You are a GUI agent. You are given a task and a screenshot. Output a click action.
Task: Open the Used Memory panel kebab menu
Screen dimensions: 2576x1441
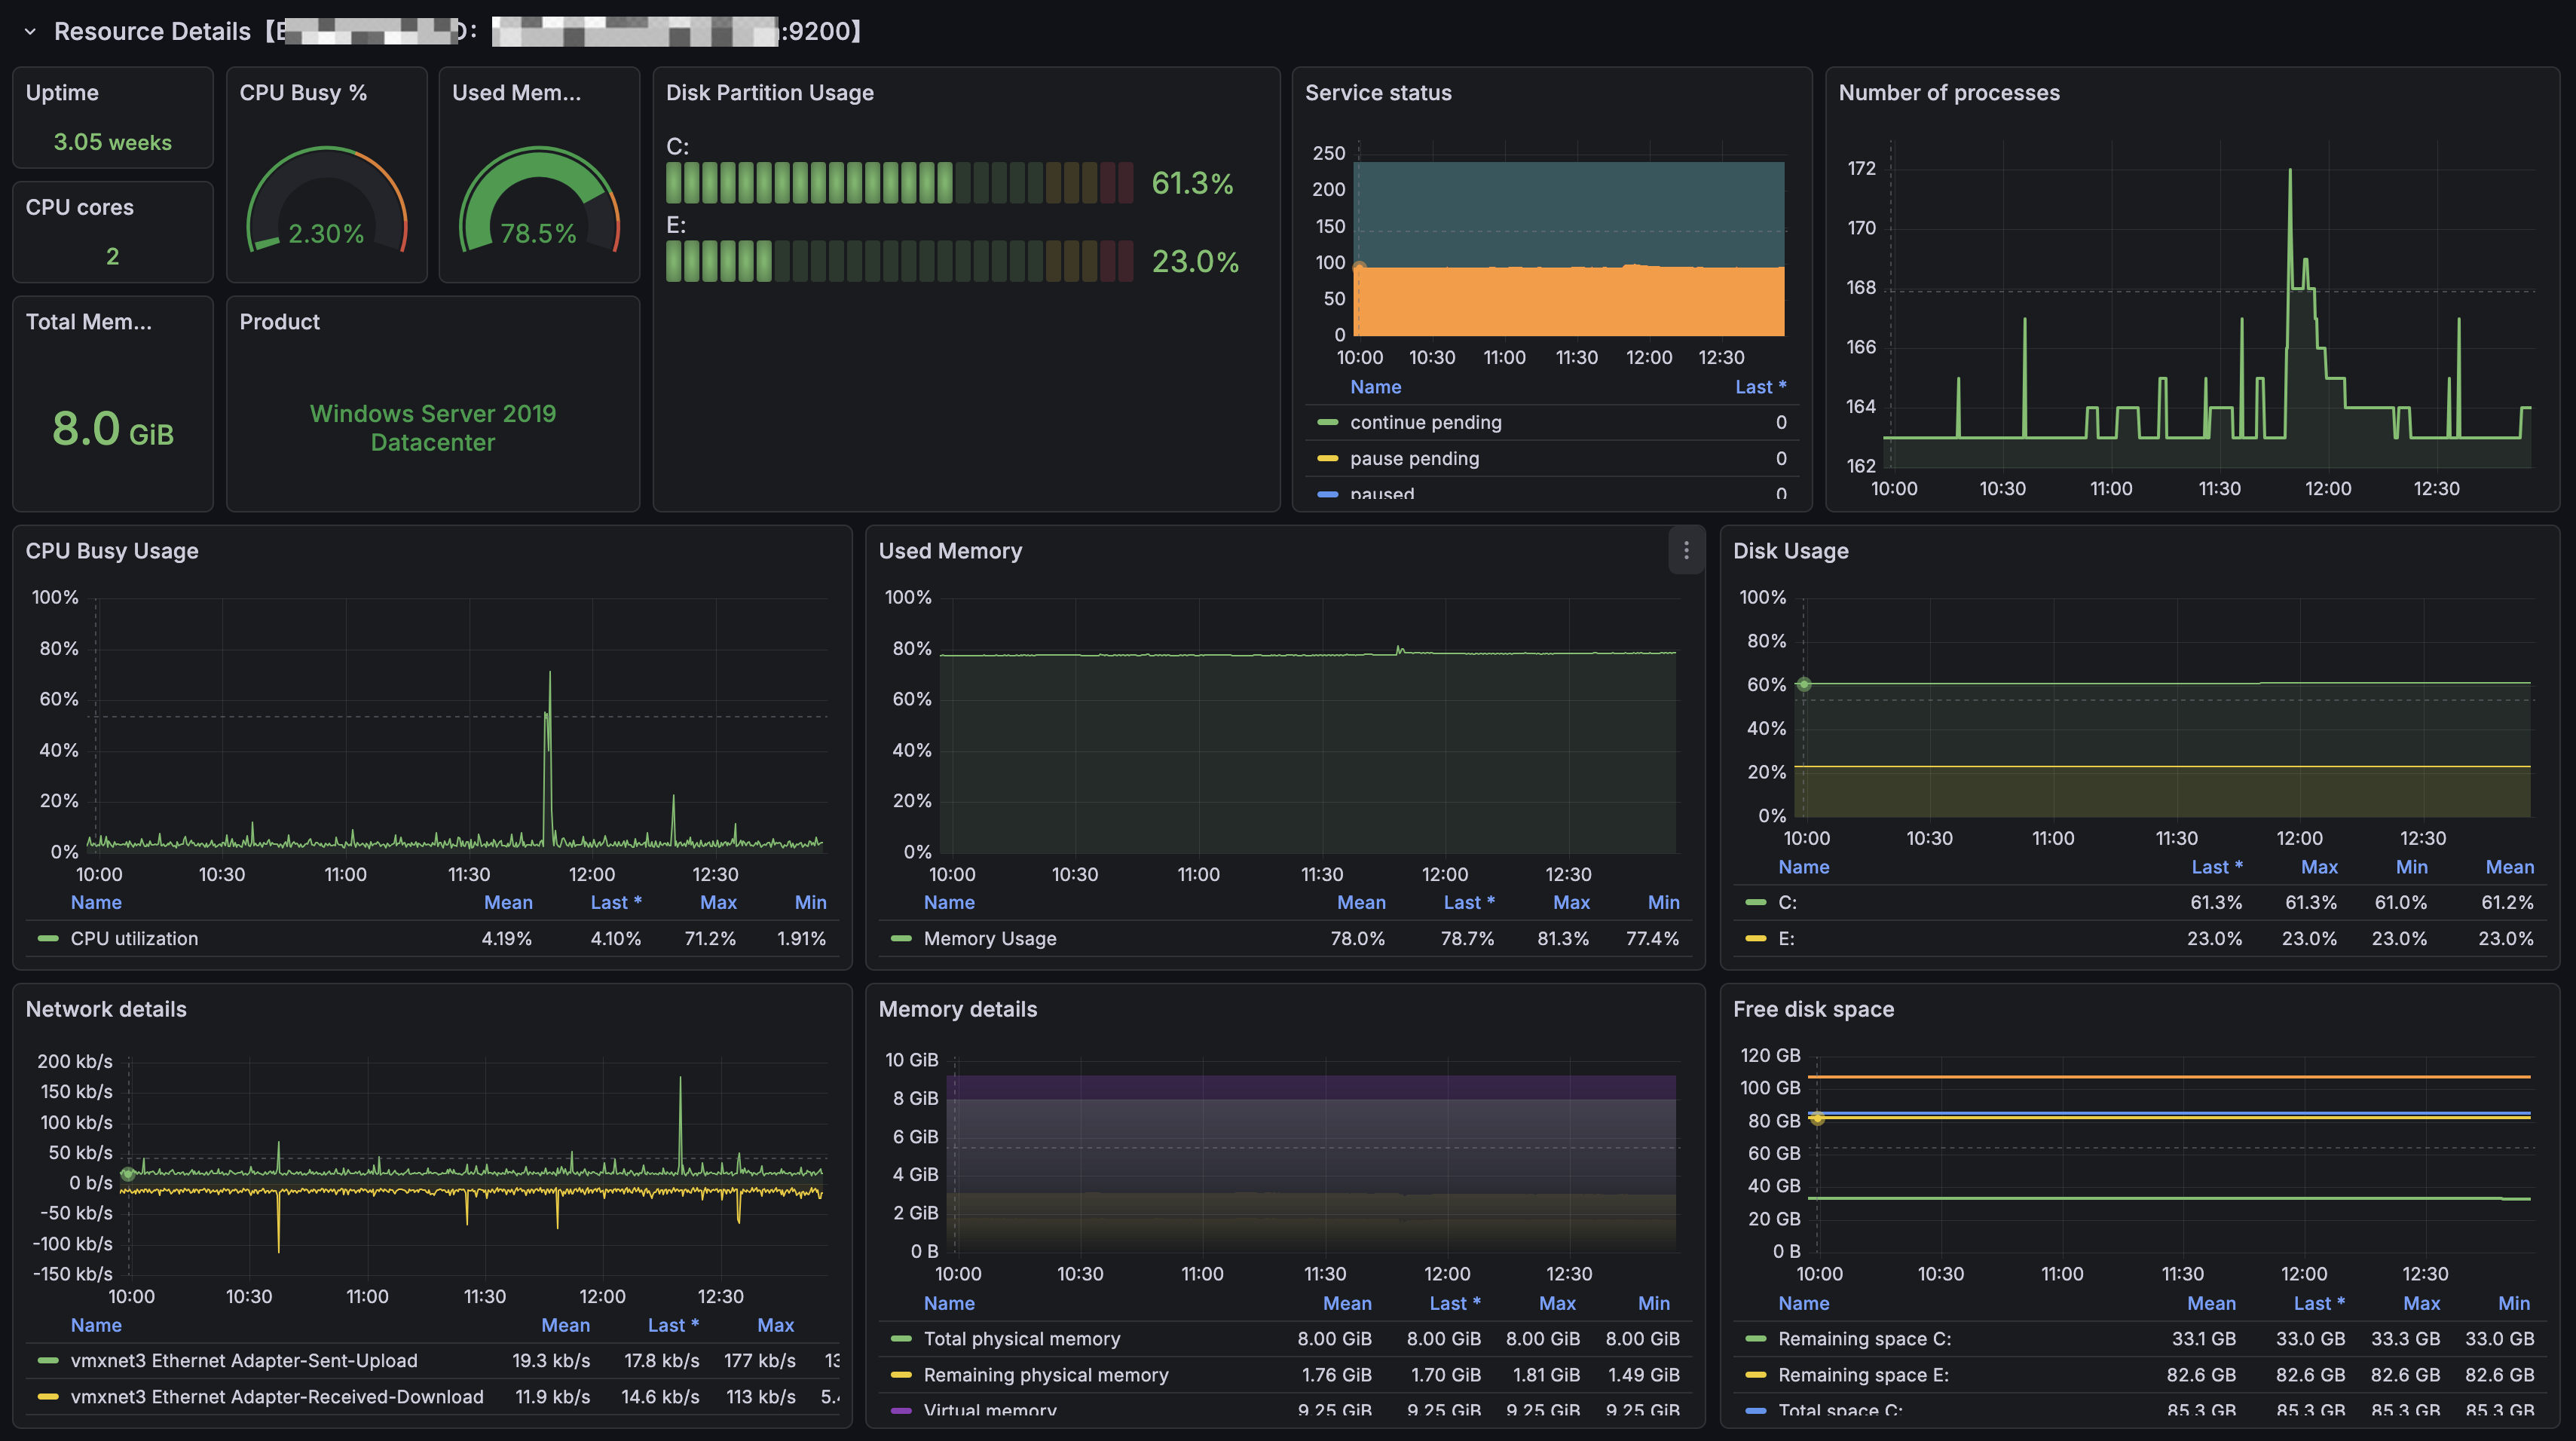[1686, 551]
